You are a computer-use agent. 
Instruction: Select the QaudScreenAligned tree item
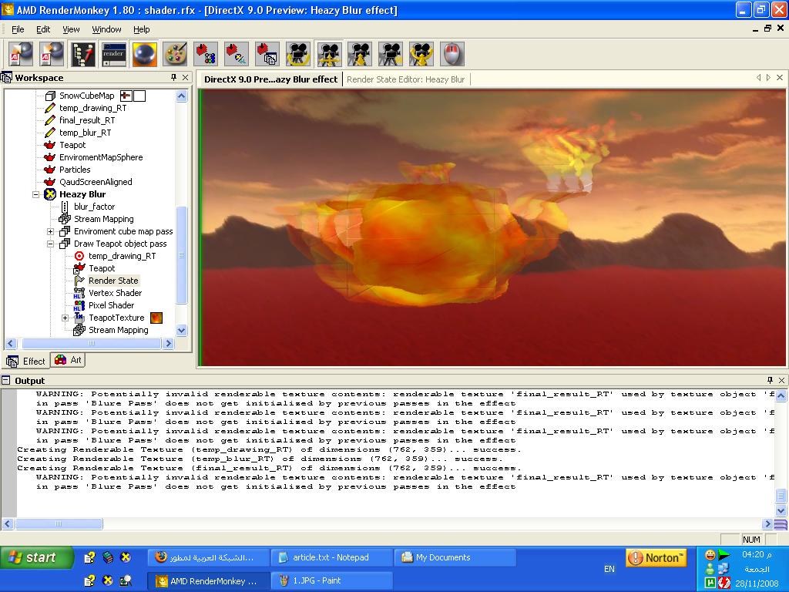(x=96, y=182)
